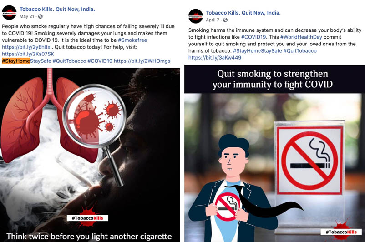Click the globe privacy icon beside April 7
This screenshot has width=365, height=242.
click(225, 20)
